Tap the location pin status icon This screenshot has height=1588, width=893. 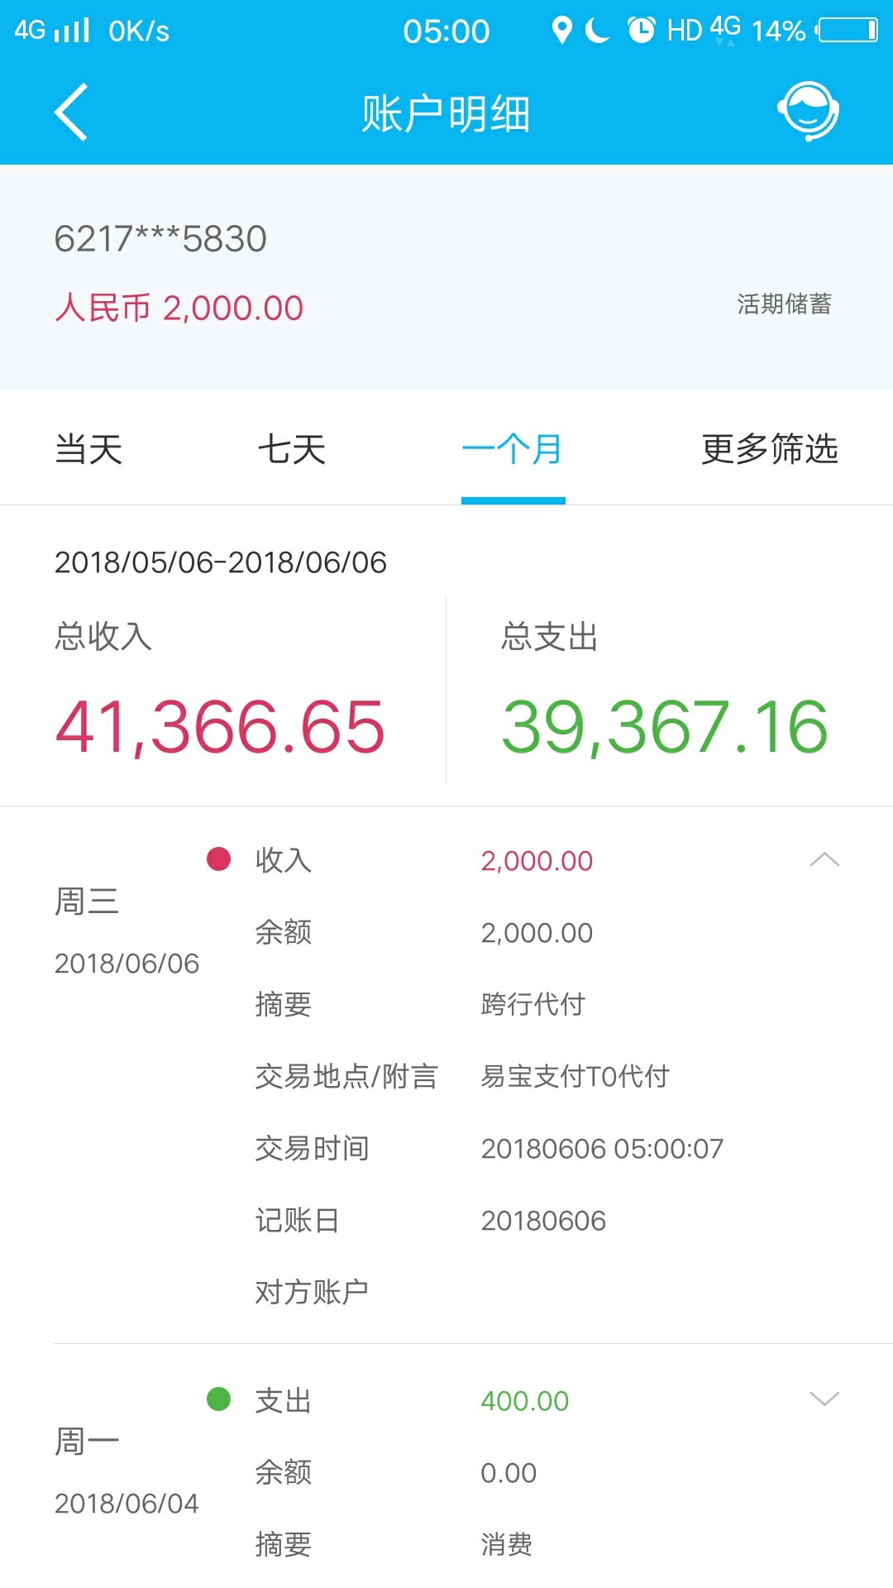pos(562,31)
